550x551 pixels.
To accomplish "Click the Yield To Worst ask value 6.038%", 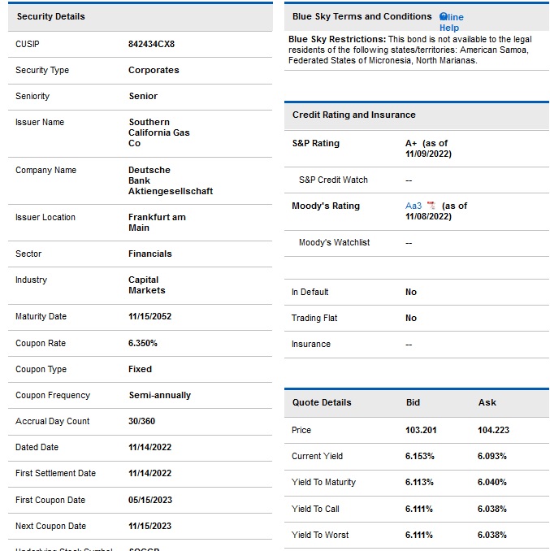I will (492, 535).
